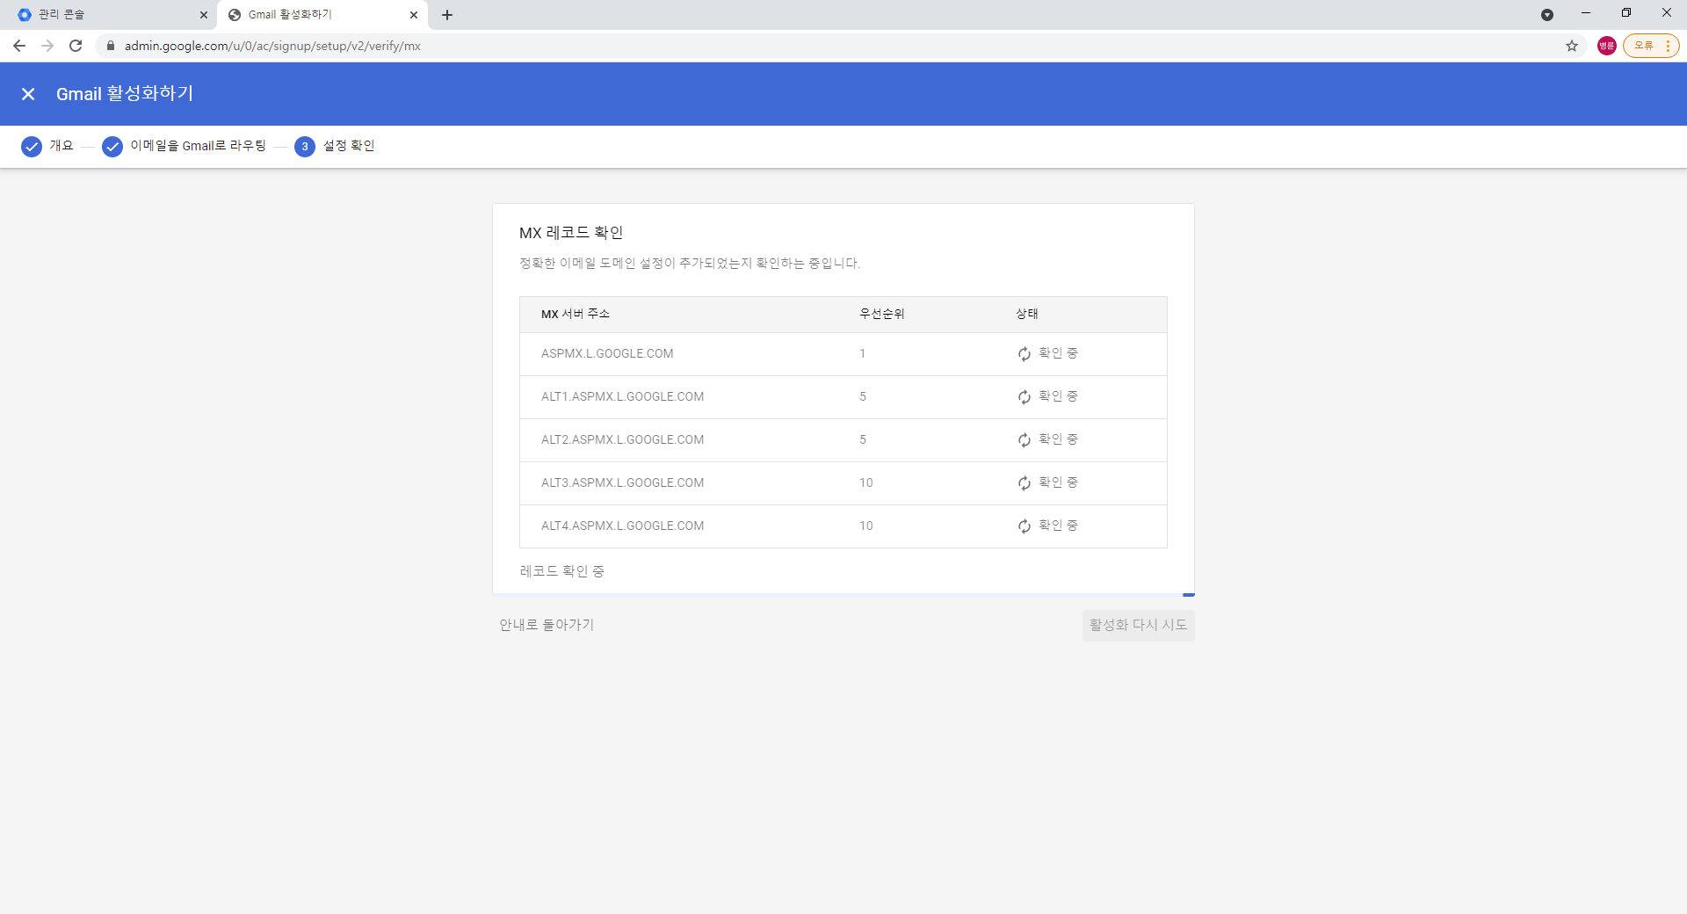Click the ALT1.ASPMX.L.GOOGLE.COM server address
Viewport: 1687px width, 914px height.
pyautogui.click(x=622, y=396)
